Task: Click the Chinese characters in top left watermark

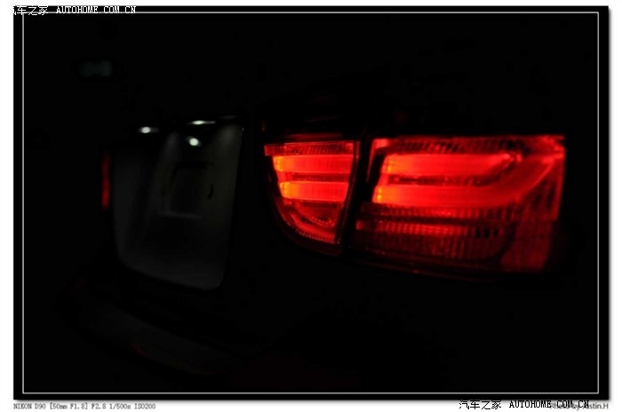Action: [x=25, y=10]
